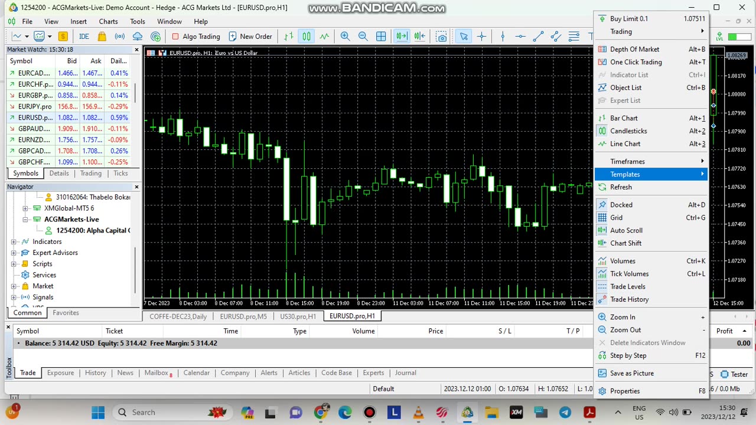Select the line chart toolbar icon
The image size is (756, 425).
pyautogui.click(x=324, y=36)
